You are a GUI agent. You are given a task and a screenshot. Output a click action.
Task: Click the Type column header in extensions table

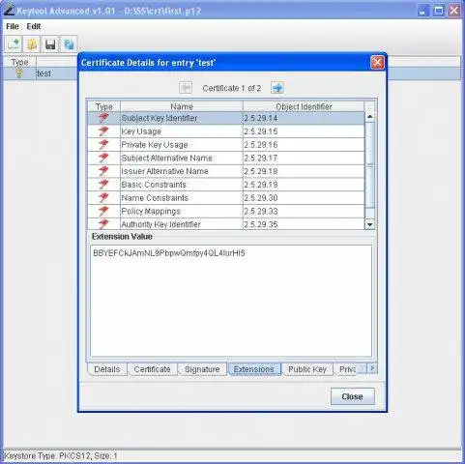click(103, 106)
